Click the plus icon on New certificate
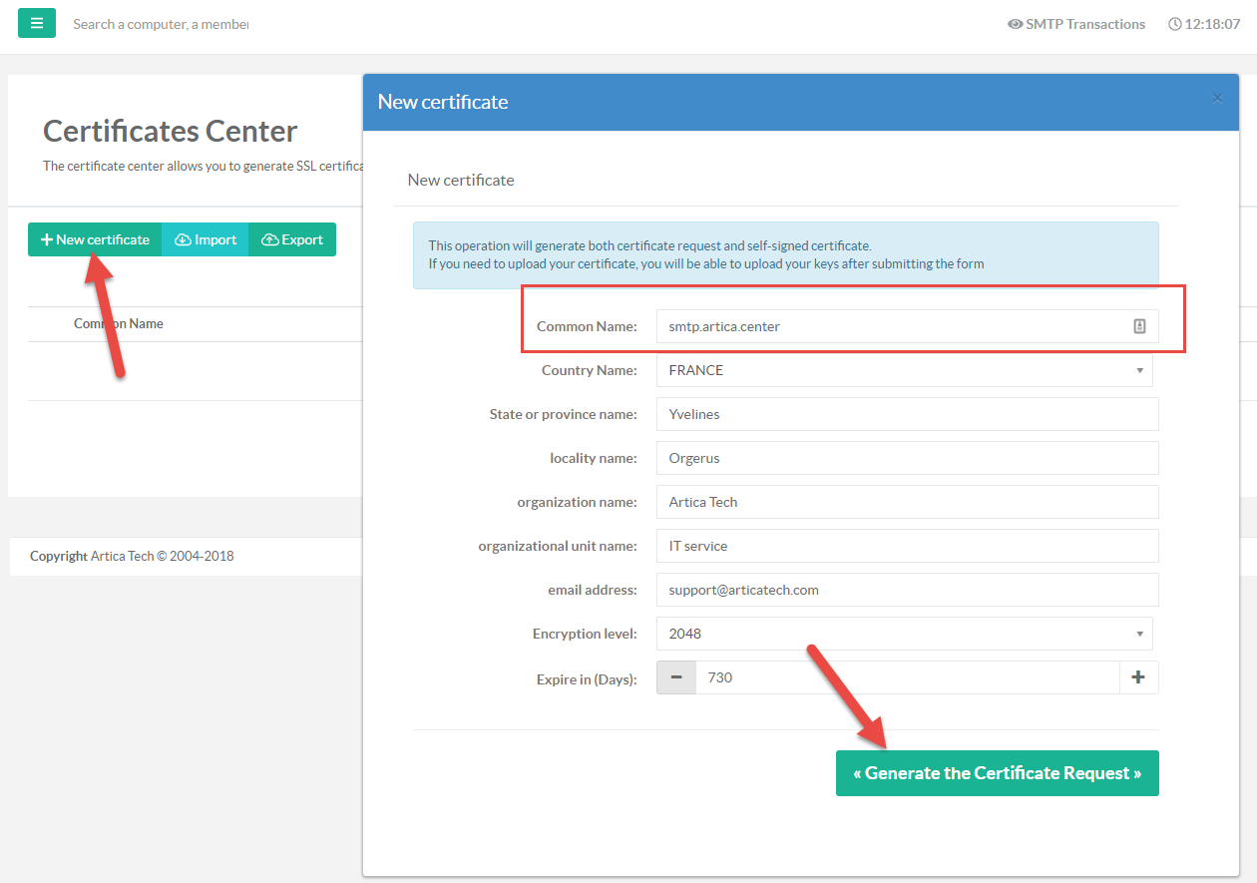The image size is (1257, 883). (x=46, y=239)
